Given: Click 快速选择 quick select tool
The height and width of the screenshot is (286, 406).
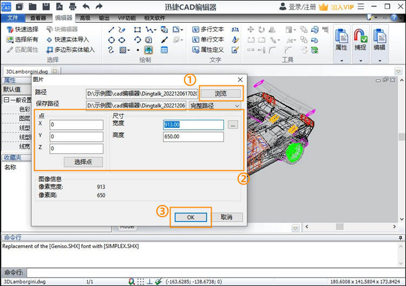Looking at the screenshot, I should click(23, 30).
